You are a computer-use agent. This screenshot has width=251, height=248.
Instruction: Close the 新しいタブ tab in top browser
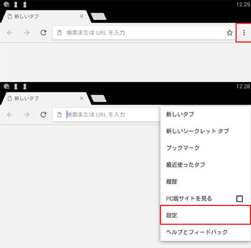(x=81, y=16)
